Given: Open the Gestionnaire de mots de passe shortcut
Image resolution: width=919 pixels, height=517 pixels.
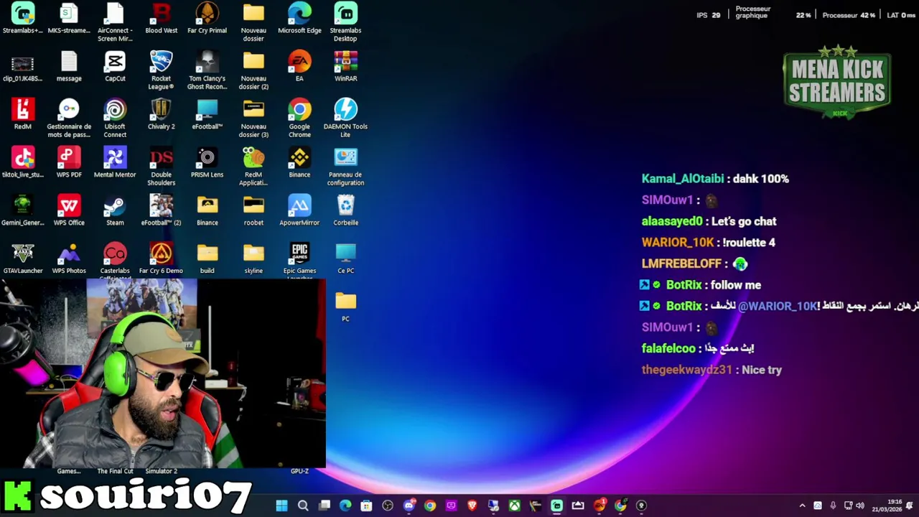Looking at the screenshot, I should 69,118.
